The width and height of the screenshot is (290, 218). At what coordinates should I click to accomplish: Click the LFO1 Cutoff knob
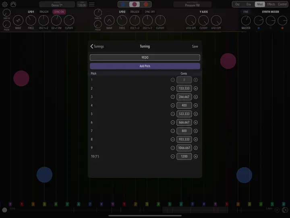coord(69,21)
